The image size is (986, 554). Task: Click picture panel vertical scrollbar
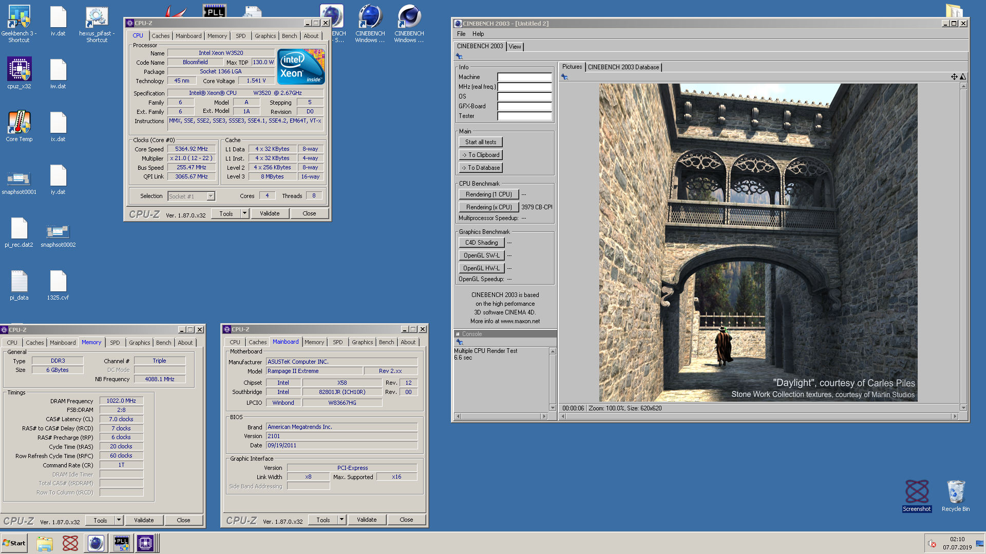click(963, 247)
